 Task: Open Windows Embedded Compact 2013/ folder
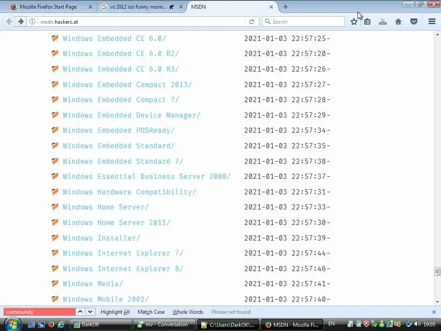point(127,85)
